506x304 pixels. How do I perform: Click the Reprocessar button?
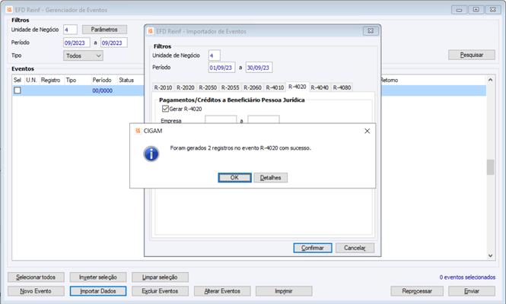tap(417, 291)
